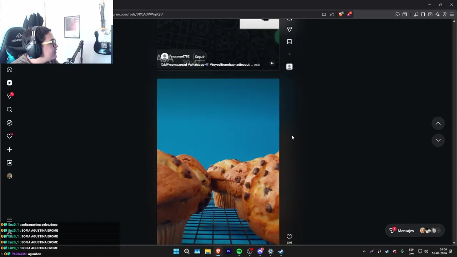Screen dimensions: 457x257
Task: Open the three-dot options for the reel
Action: (290, 54)
